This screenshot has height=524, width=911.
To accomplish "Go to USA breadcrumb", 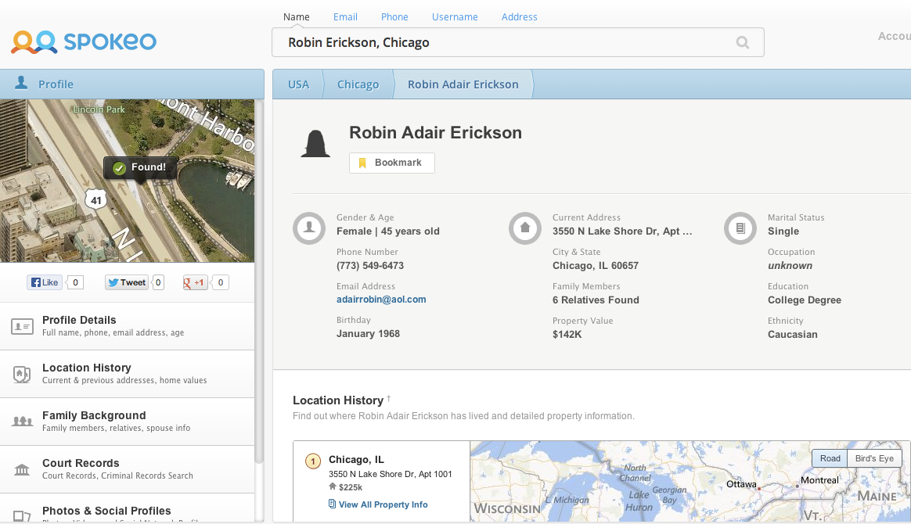I will [298, 84].
